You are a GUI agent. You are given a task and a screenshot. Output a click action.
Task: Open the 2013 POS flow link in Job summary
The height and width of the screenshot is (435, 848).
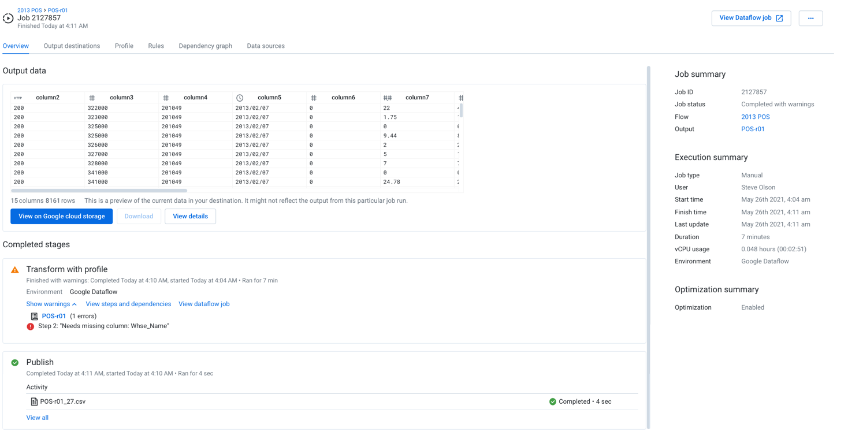tap(755, 117)
